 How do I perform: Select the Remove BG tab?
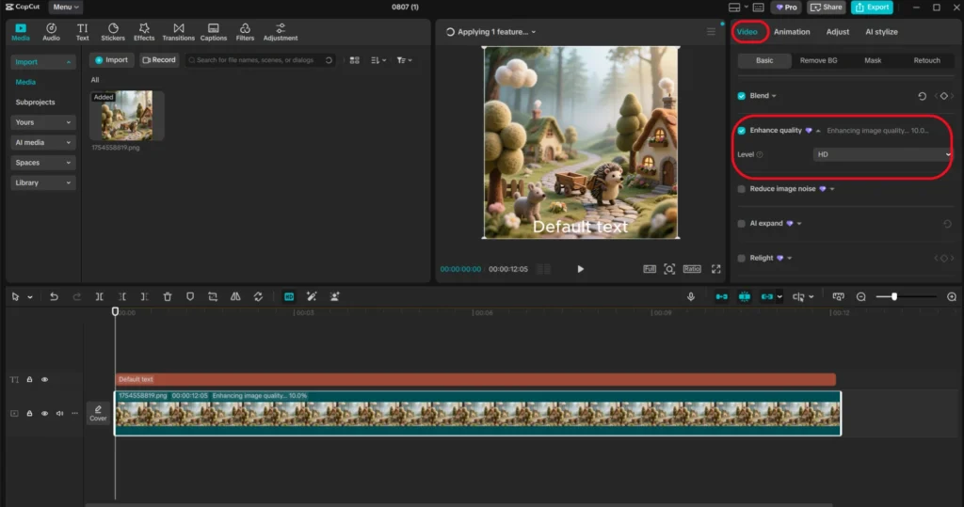point(818,60)
